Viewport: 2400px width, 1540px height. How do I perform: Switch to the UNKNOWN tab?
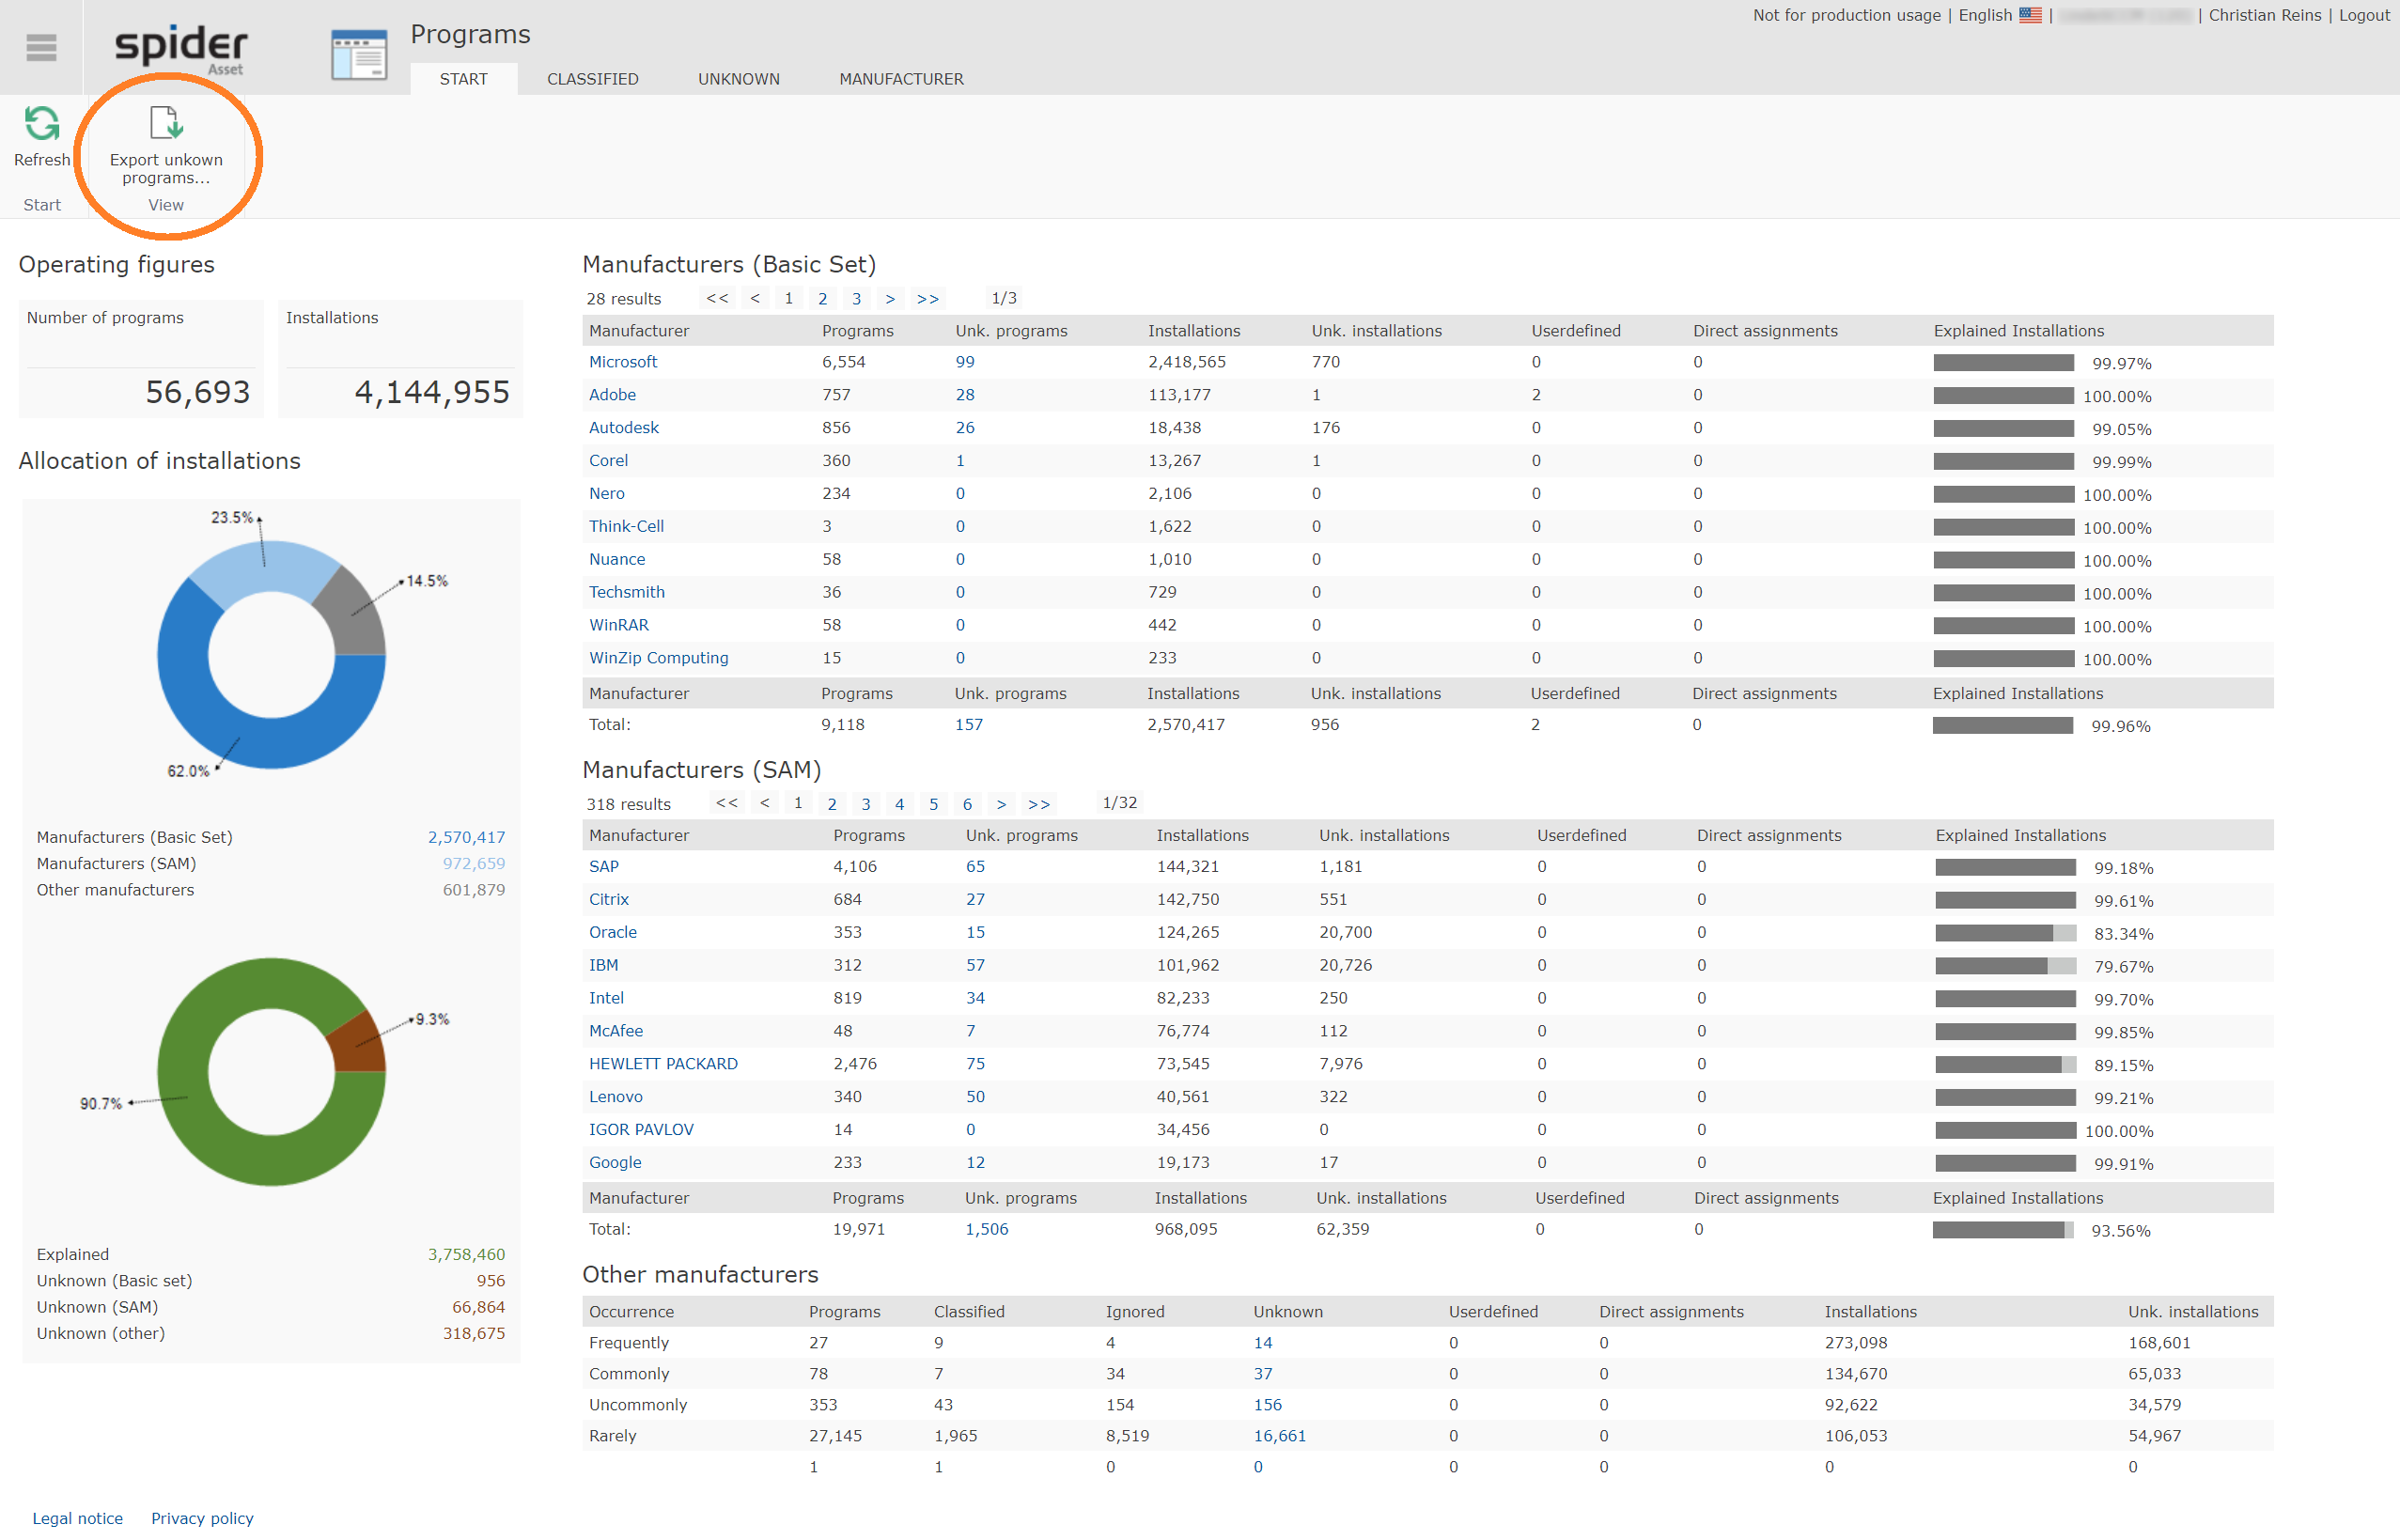pos(739,79)
